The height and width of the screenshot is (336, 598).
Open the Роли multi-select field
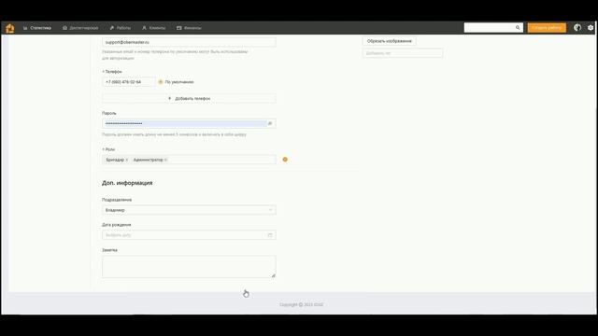tap(189, 160)
